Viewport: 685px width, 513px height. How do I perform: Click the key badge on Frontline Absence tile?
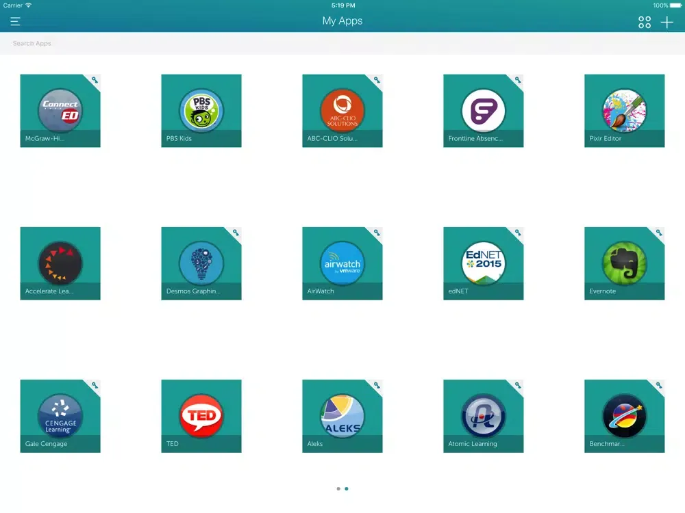[518, 80]
